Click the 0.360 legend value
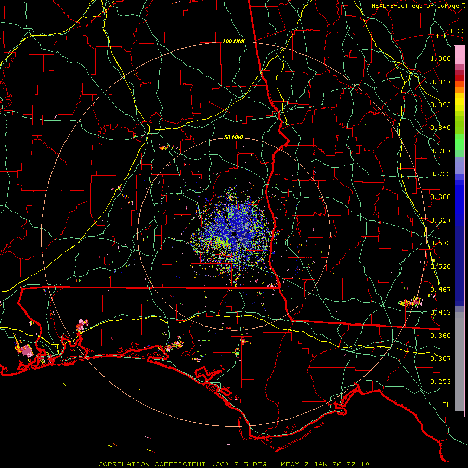 440,336
